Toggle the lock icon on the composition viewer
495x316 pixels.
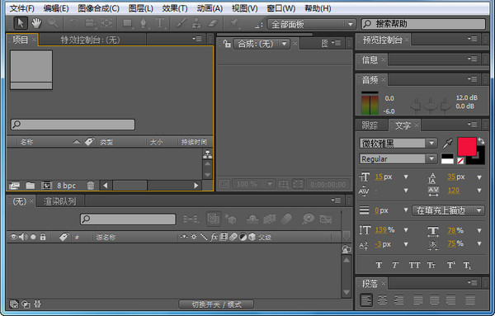[x=227, y=44]
